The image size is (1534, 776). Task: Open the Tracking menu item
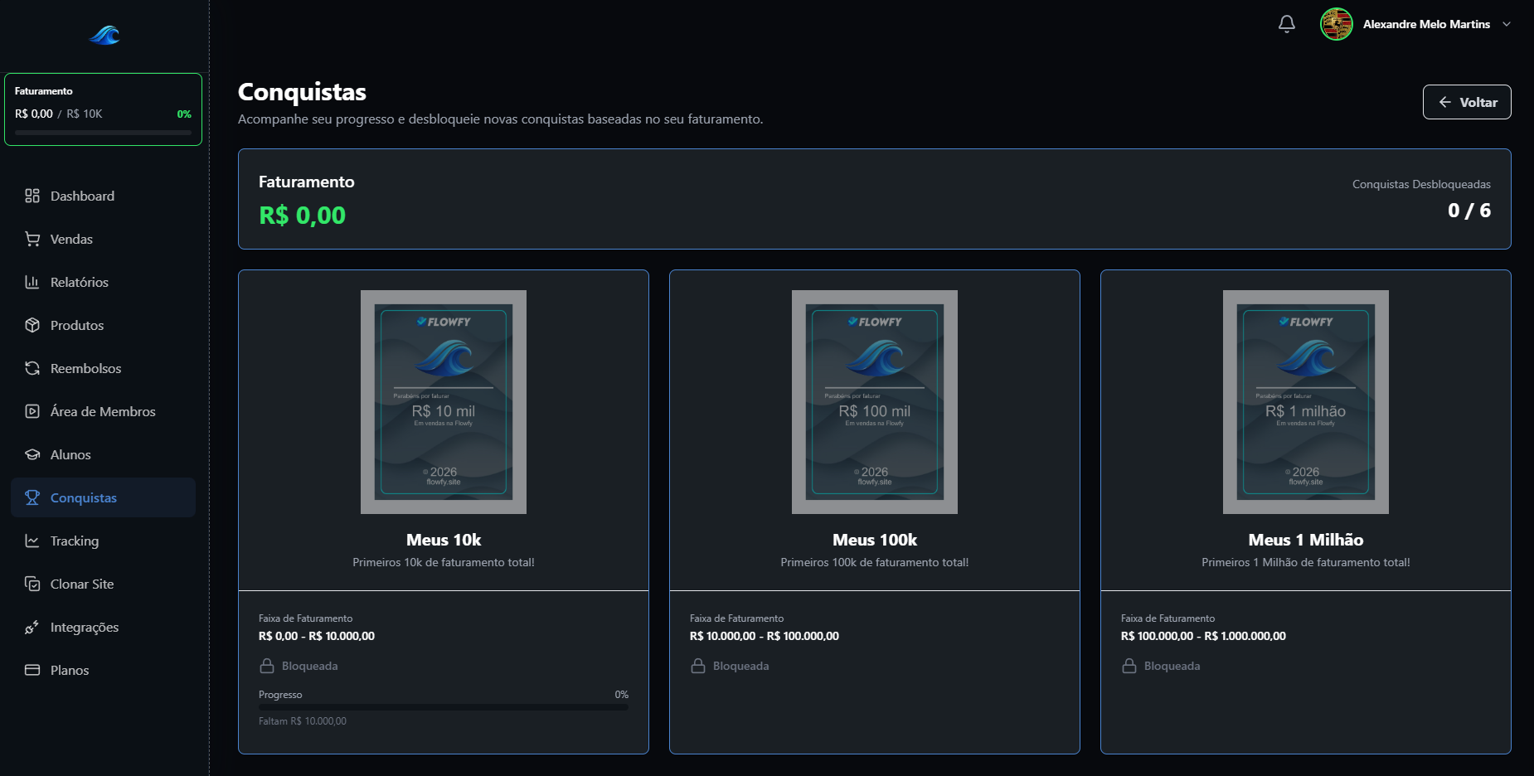[104, 541]
